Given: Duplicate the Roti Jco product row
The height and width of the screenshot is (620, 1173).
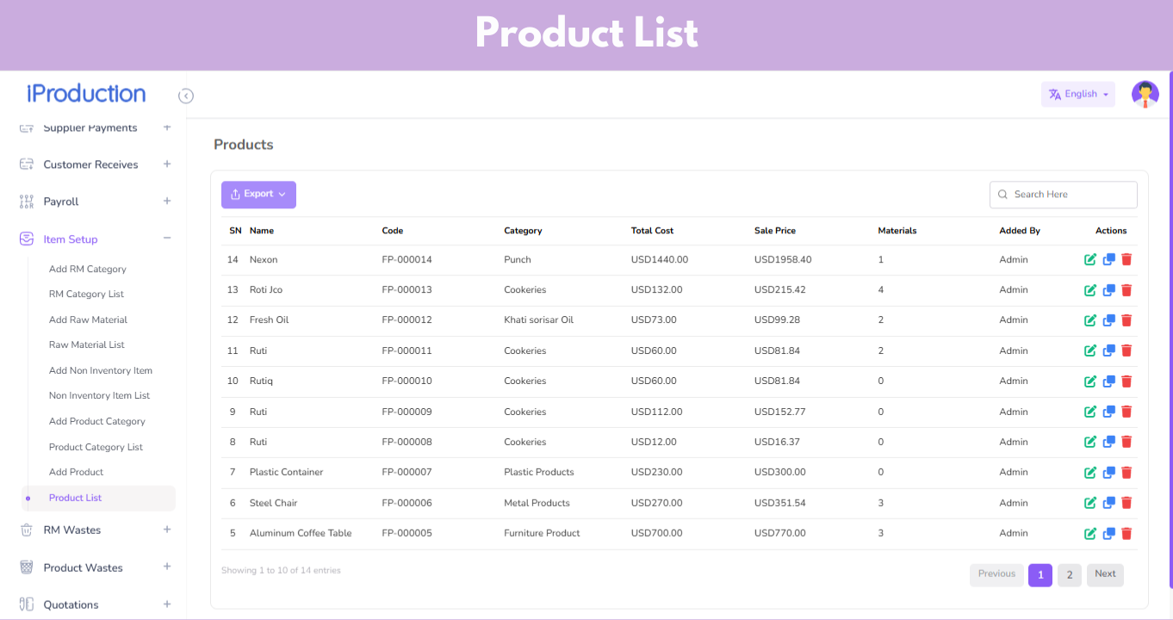Looking at the screenshot, I should coord(1109,290).
